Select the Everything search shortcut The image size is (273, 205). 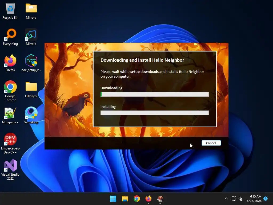(x=10, y=37)
